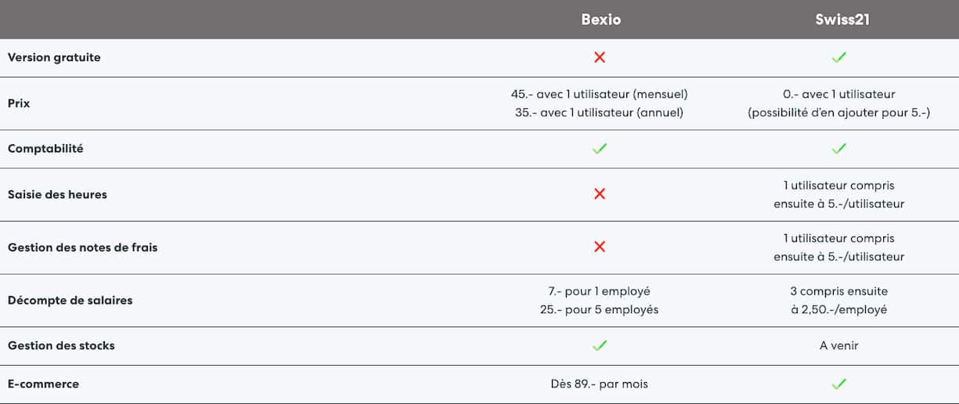The image size is (959, 404).
Task: Click the red X for Gestion des notes de frais
Action: pos(600,247)
